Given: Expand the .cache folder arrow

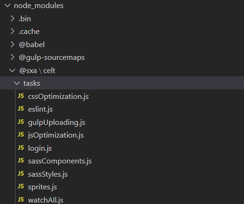Looking at the screenshot, I should coord(12,32).
